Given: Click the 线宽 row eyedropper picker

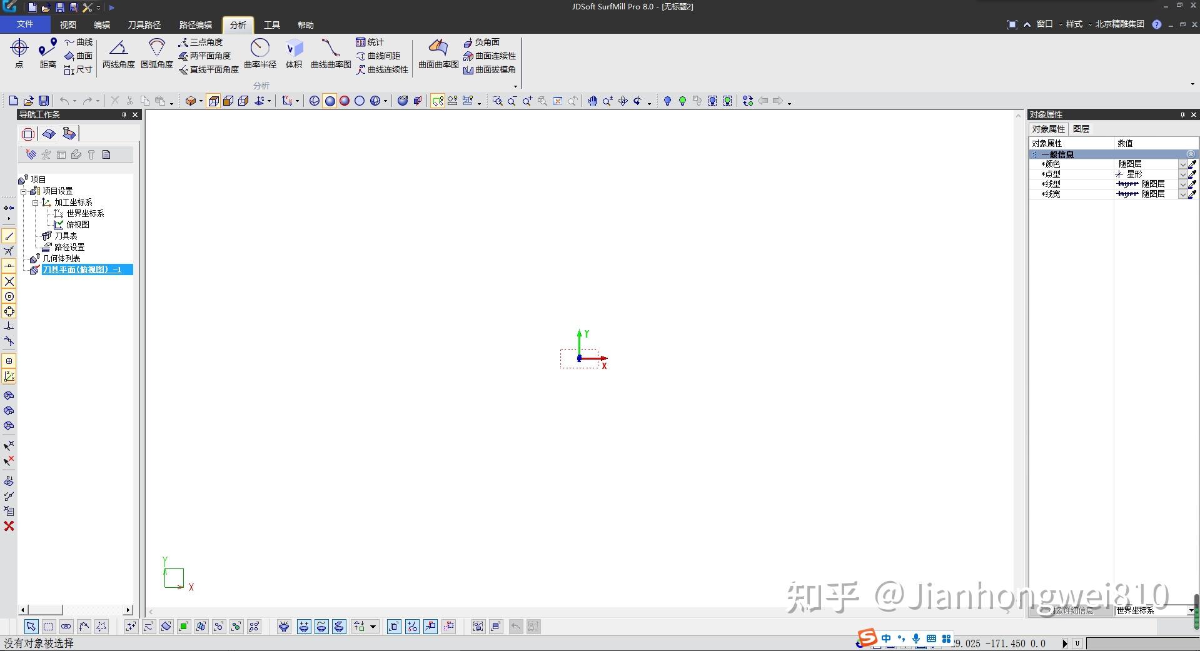Looking at the screenshot, I should [1192, 194].
